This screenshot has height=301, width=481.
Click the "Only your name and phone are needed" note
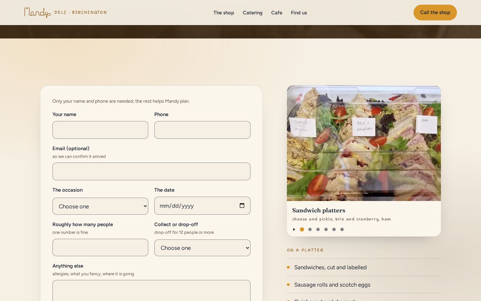click(x=121, y=101)
